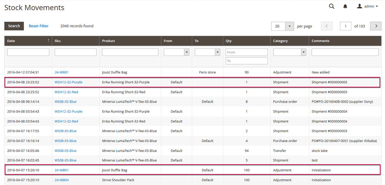Open the admin account menu
Screen dimensions: 385x185
click(x=367, y=6)
